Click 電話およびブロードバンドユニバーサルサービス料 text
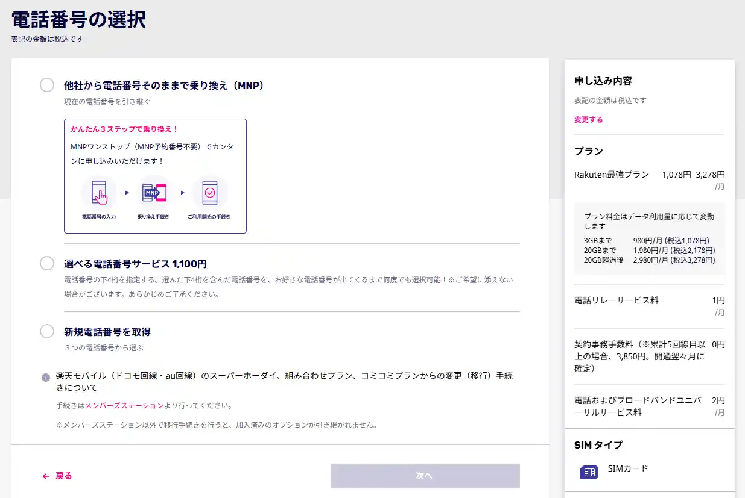 pyautogui.click(x=638, y=406)
